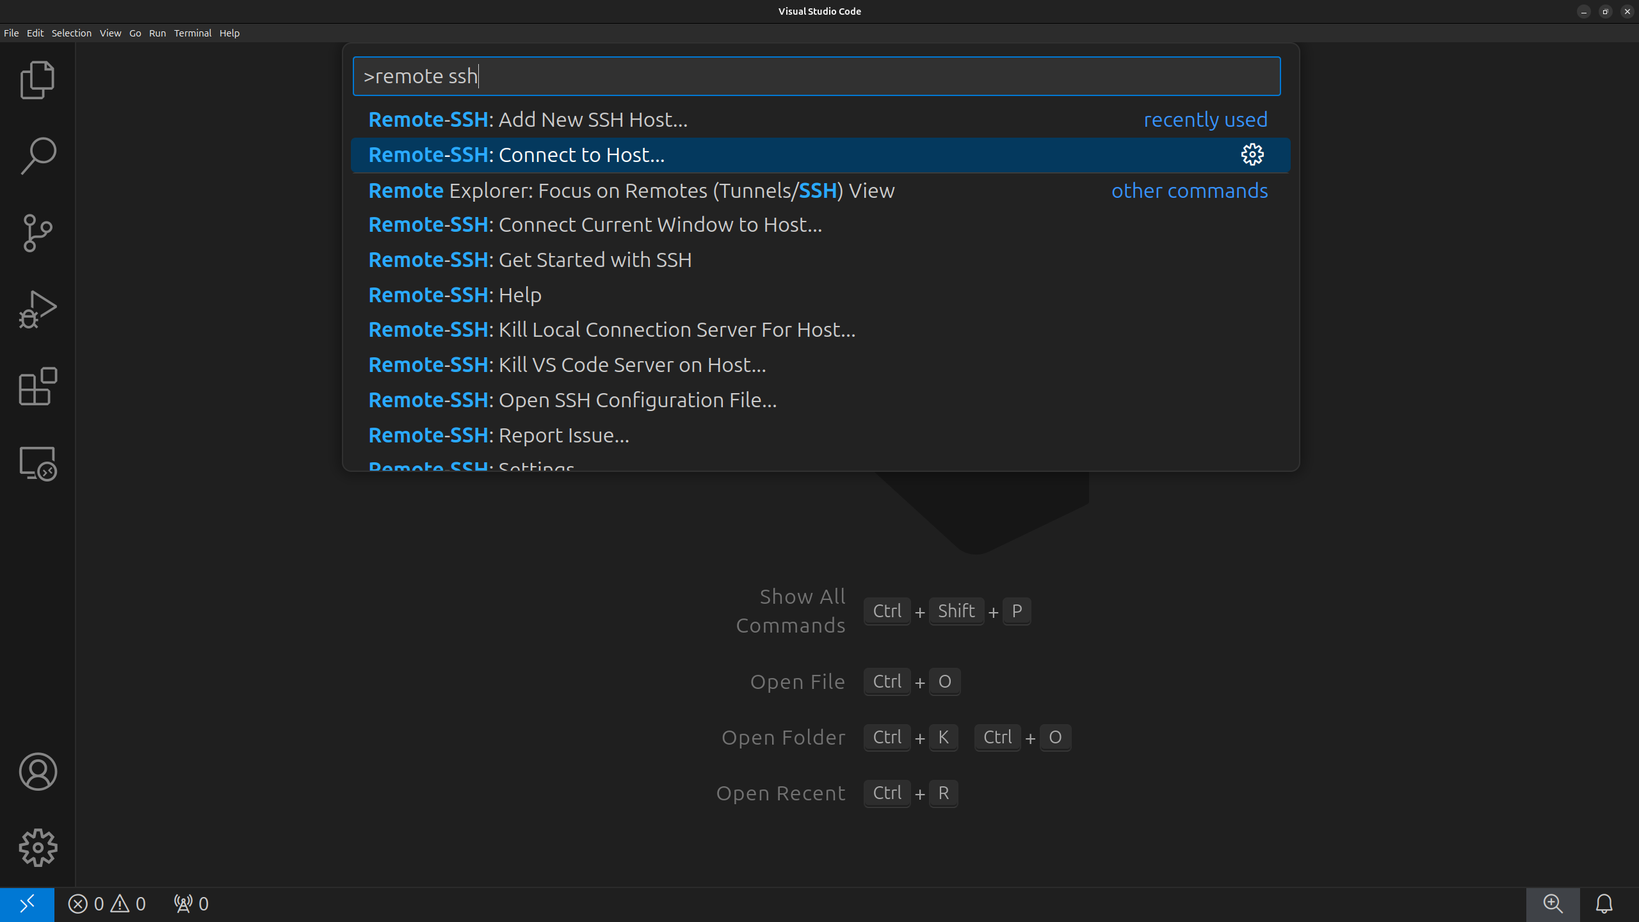The width and height of the screenshot is (1639, 922).
Task: Open errors and warnings status item
Action: coord(107,904)
